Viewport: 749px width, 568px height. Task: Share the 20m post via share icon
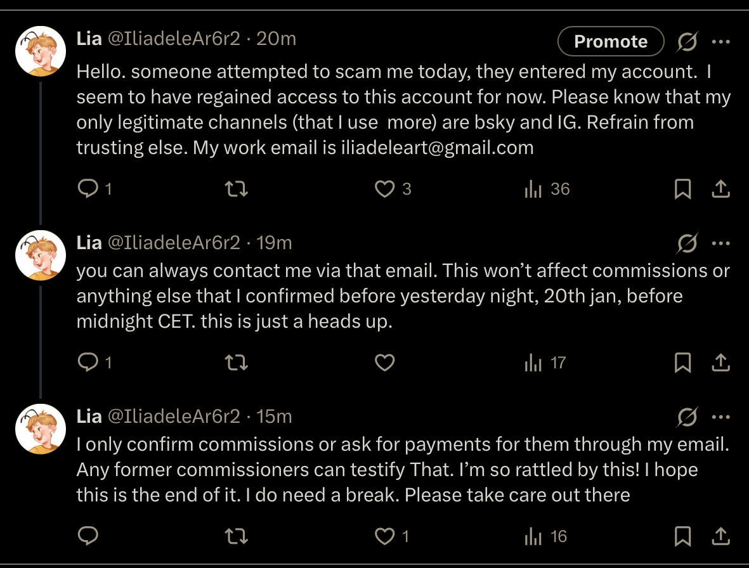click(721, 189)
